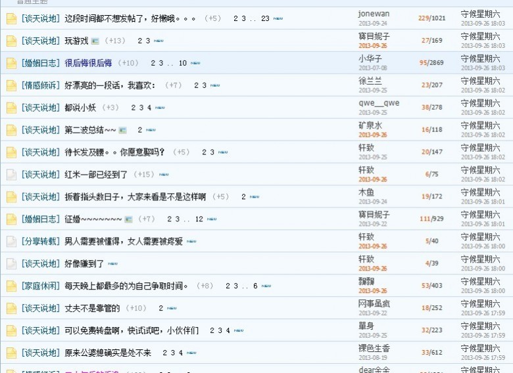The width and height of the screenshot is (513, 373).
Task: Open author qwe__qwe's profile
Action: pos(378,103)
